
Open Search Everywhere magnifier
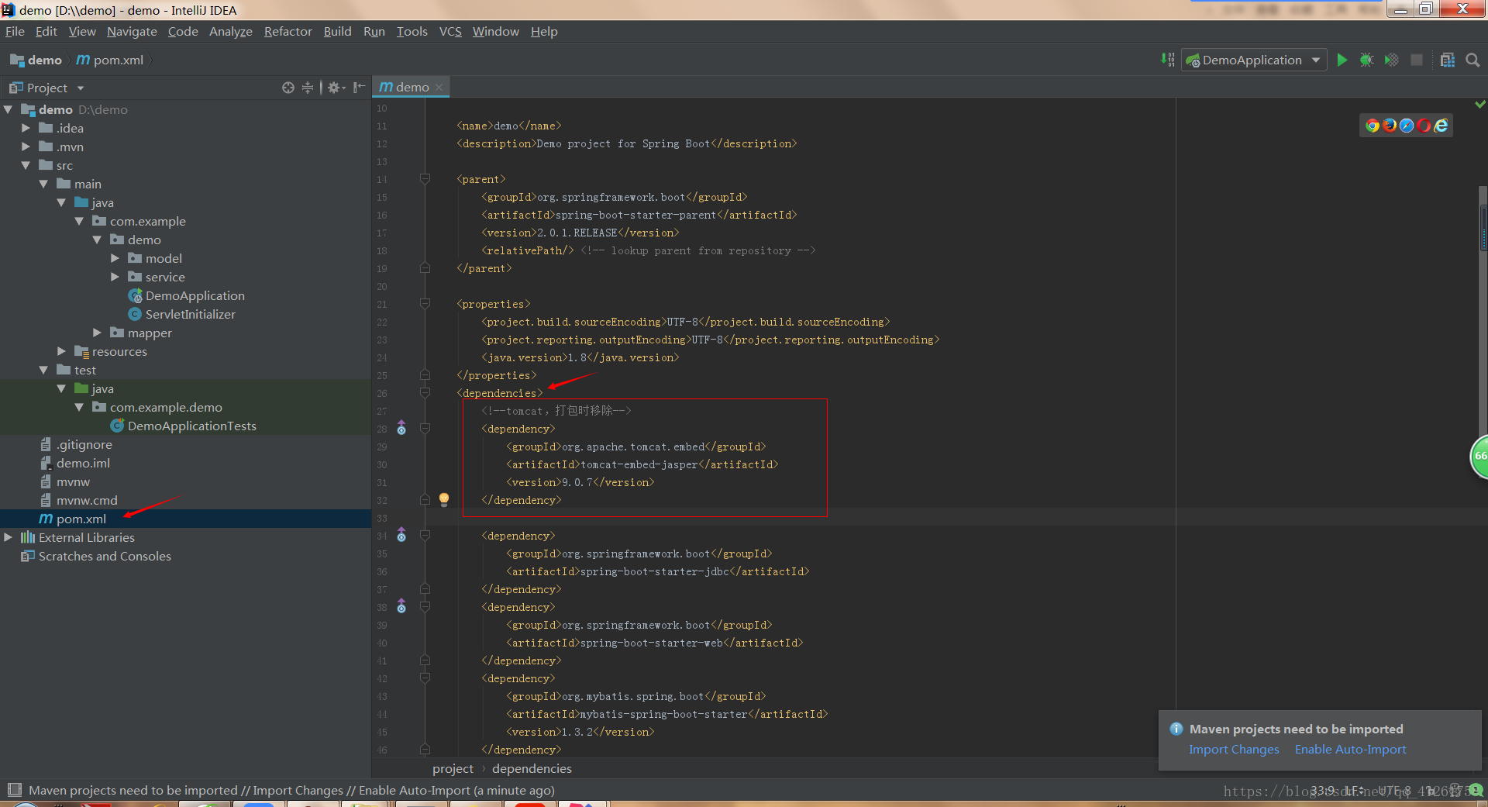tap(1472, 60)
